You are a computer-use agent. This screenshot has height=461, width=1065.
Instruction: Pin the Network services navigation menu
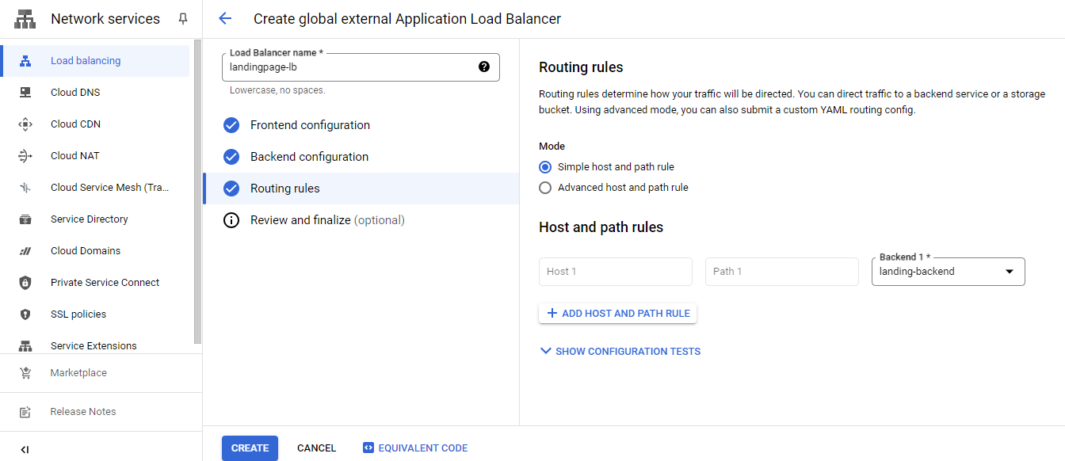pos(182,18)
